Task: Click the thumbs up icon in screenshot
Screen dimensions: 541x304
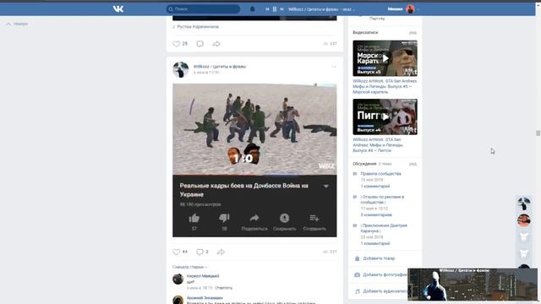Action: pyautogui.click(x=194, y=218)
